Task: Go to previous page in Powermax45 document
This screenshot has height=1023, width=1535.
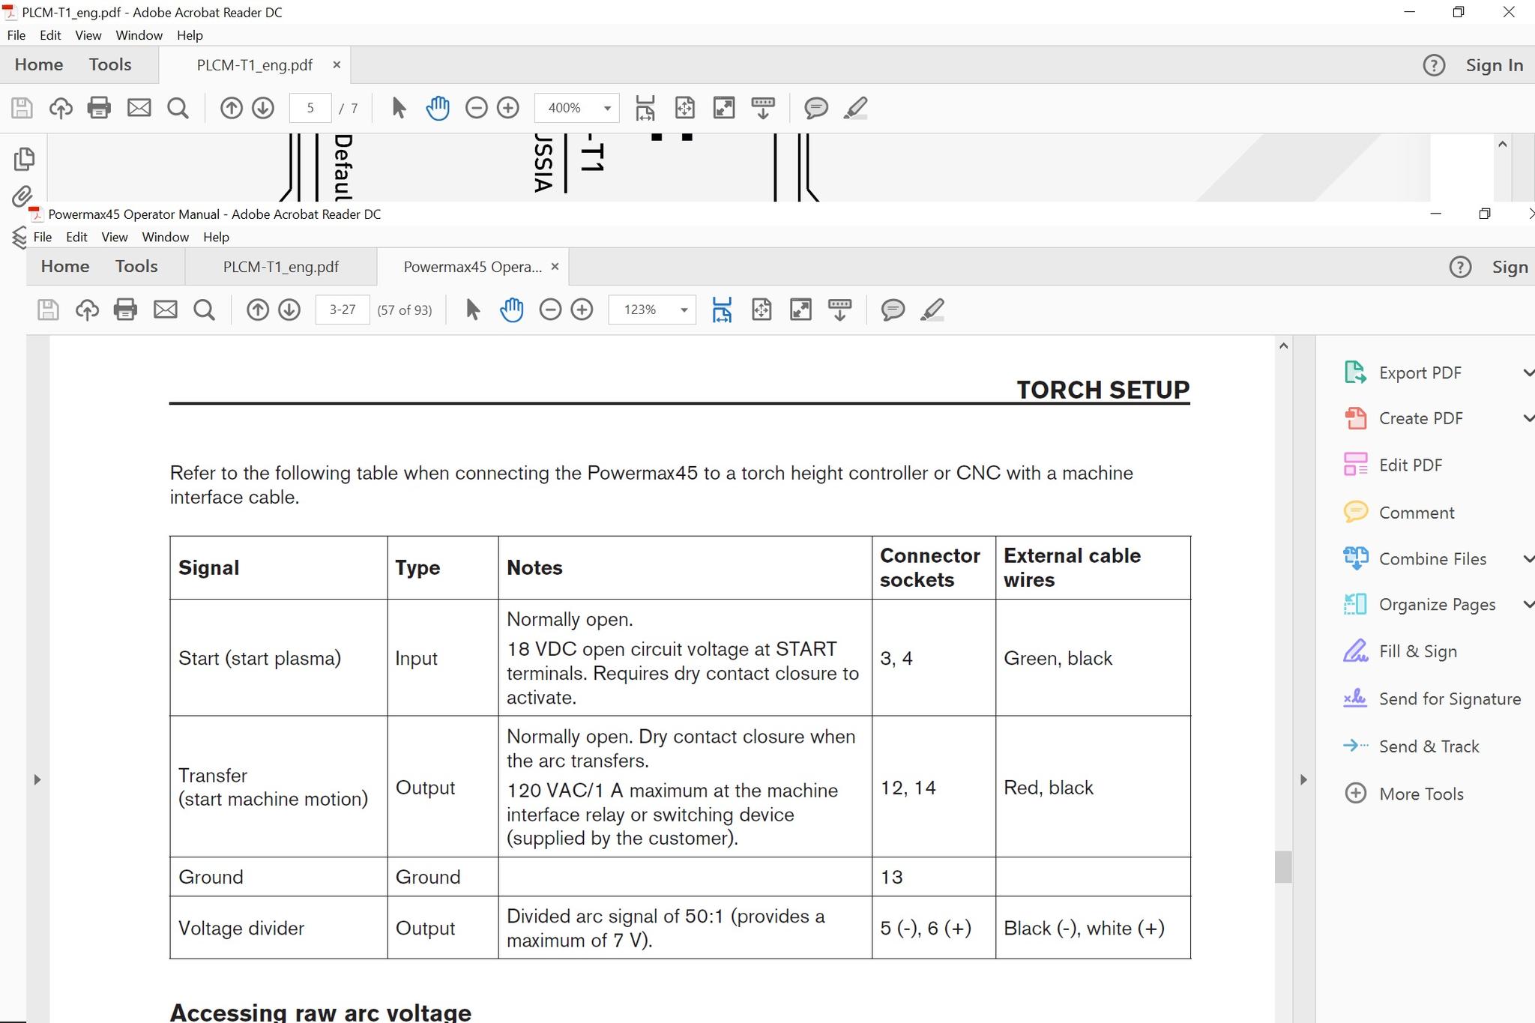Action: click(258, 310)
